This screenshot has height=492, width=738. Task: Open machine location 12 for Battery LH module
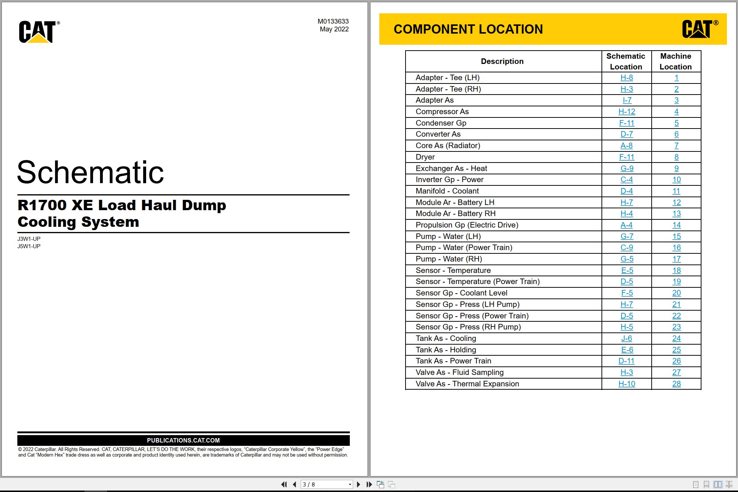tap(676, 202)
